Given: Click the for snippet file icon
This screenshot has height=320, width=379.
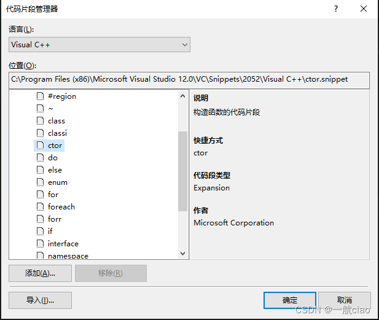Looking at the screenshot, I should [x=40, y=195].
